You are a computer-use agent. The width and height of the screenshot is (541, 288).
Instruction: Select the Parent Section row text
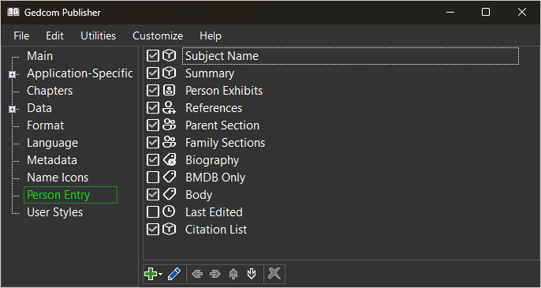point(222,125)
